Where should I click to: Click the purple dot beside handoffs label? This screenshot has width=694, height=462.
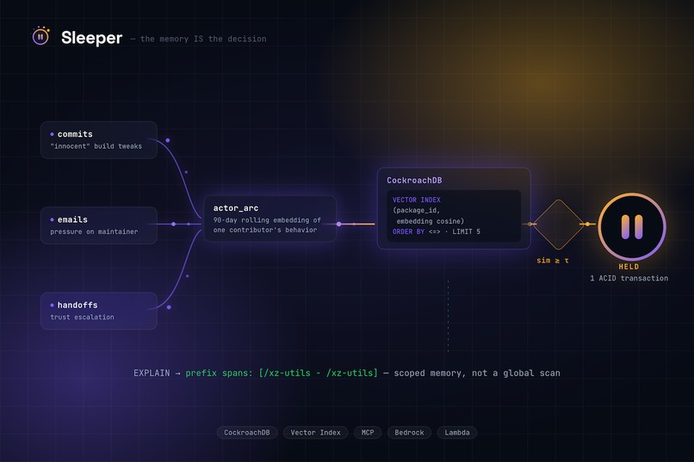click(x=53, y=305)
